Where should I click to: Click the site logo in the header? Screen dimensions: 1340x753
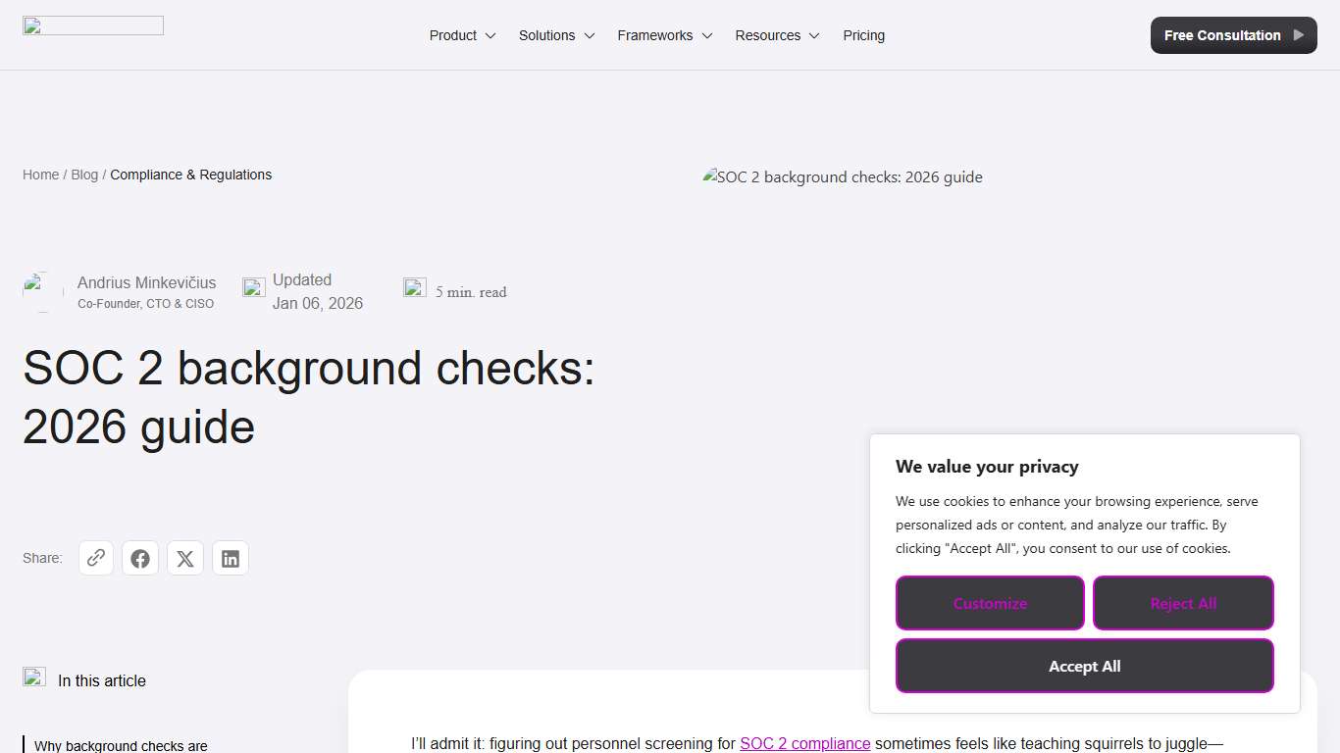(x=92, y=25)
